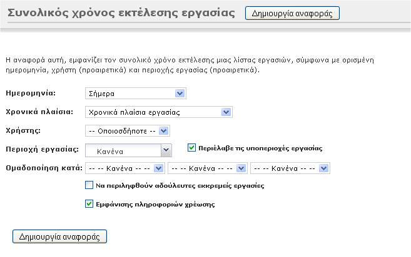Click the Ημερομηνία field label

(31, 94)
